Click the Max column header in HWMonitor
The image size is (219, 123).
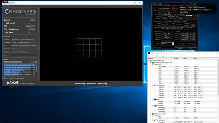(198, 58)
